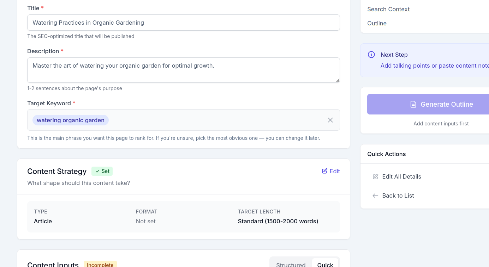The width and height of the screenshot is (489, 267).
Task: Click the document icon on Generate Outline
Action: 413,104
